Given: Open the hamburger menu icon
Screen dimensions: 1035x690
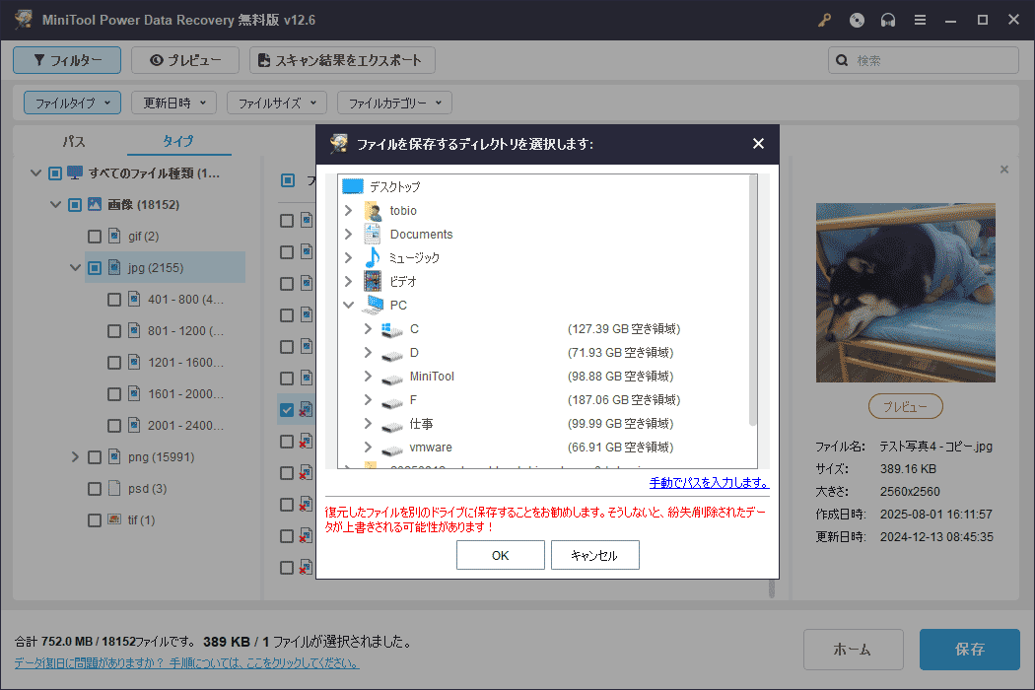Looking at the screenshot, I should pyautogui.click(x=920, y=20).
